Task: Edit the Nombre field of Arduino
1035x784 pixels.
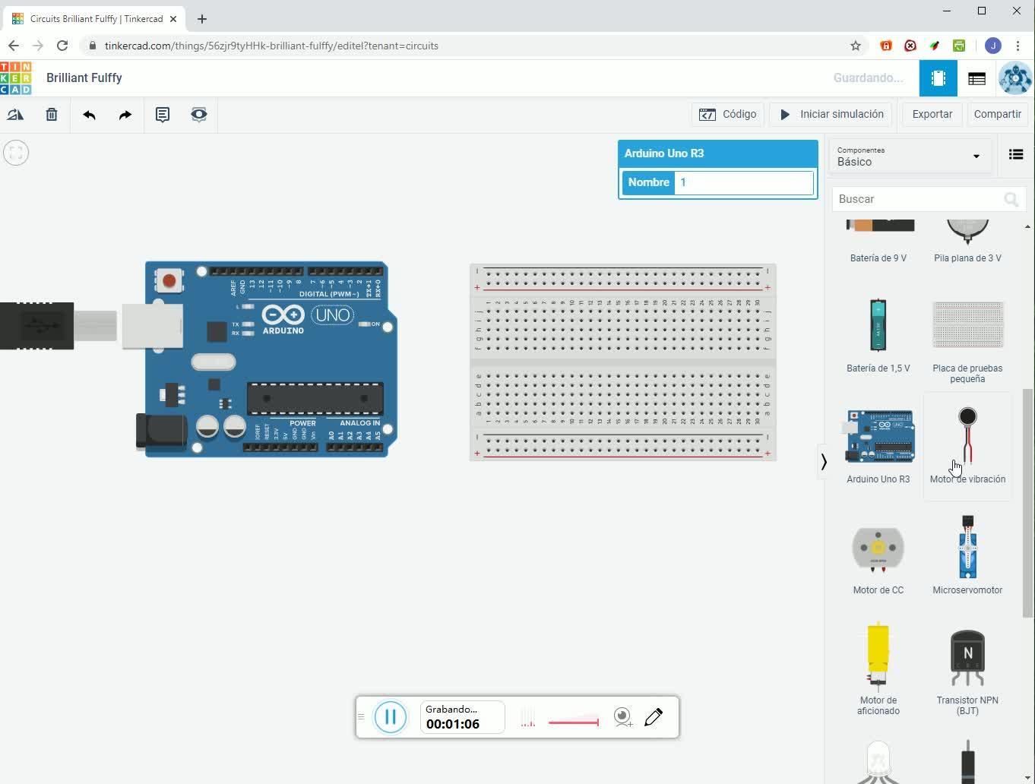Action: click(x=744, y=182)
